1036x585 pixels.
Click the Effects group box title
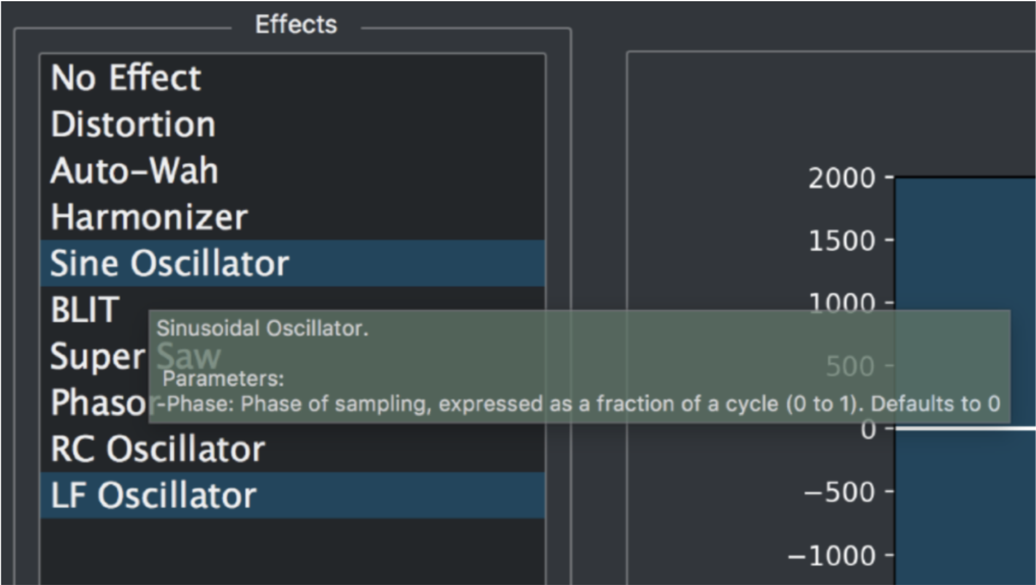[296, 25]
